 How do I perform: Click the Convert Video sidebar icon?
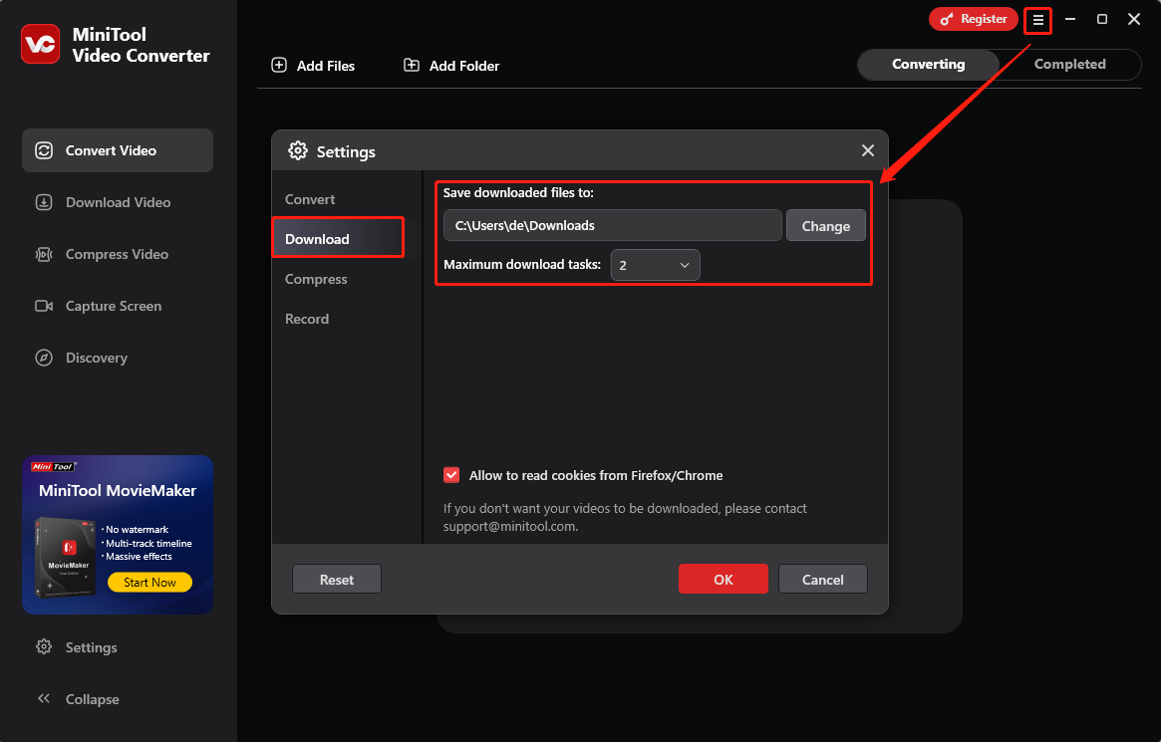(x=44, y=151)
